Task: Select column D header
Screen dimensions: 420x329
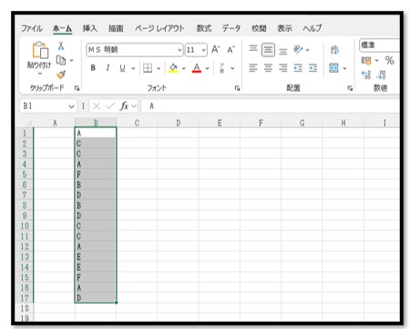Action: 178,123
